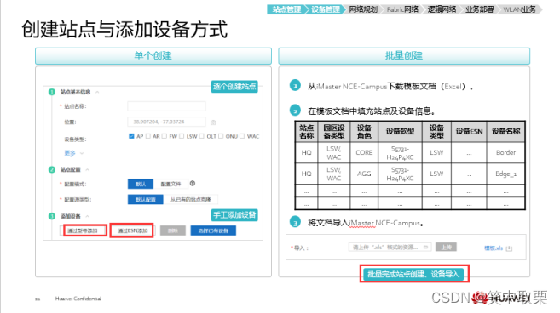Screen dimensions: 560x313
Task: Click the slide title 创建站点与添加设备方式
Action: pos(124,29)
